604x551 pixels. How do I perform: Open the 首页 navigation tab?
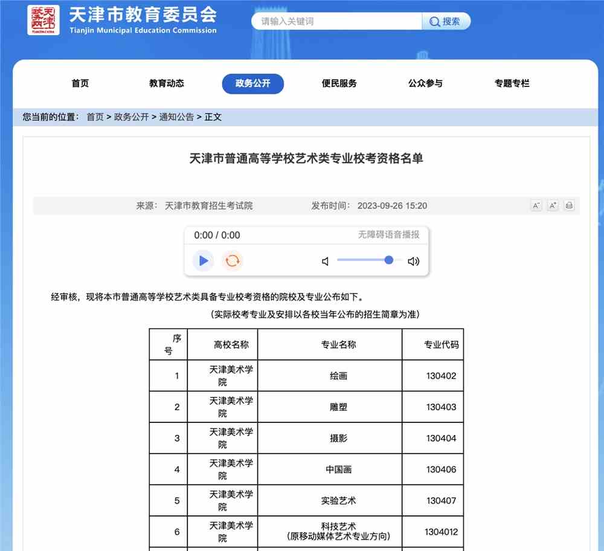(80, 83)
